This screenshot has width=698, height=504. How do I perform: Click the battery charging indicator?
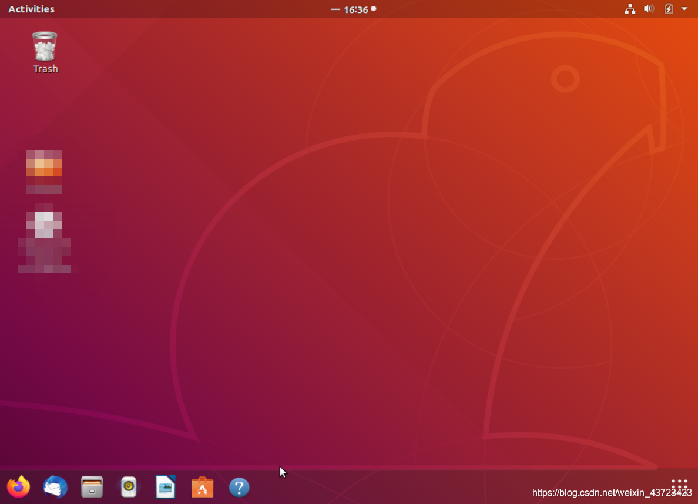coord(668,9)
